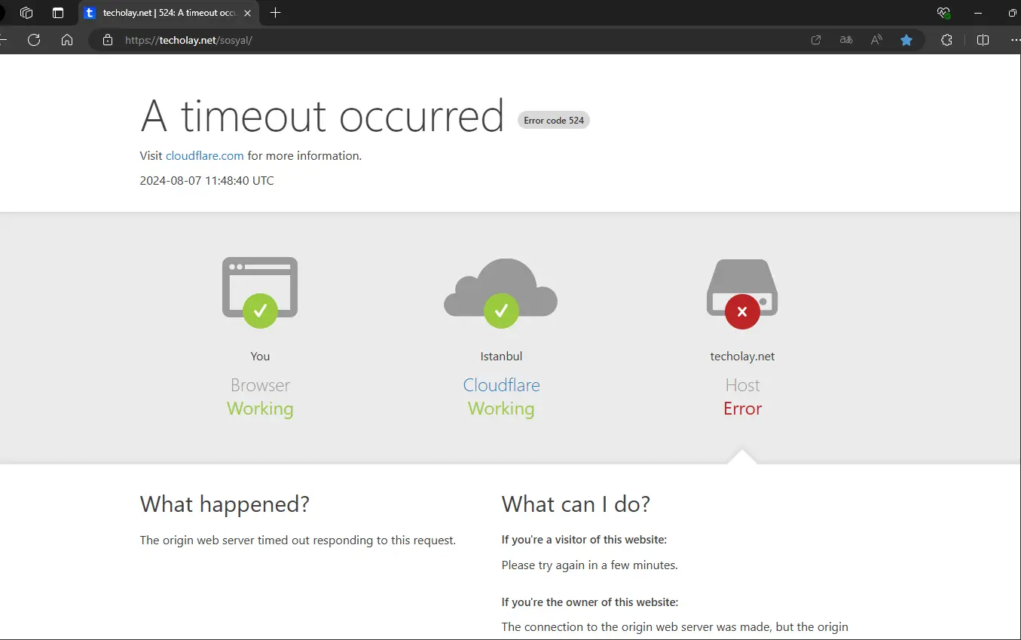
Task: Click the Error code 524 badge
Action: tap(554, 120)
